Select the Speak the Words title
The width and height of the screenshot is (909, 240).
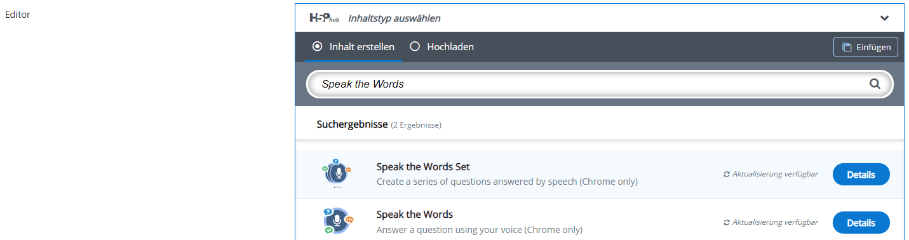tap(415, 215)
